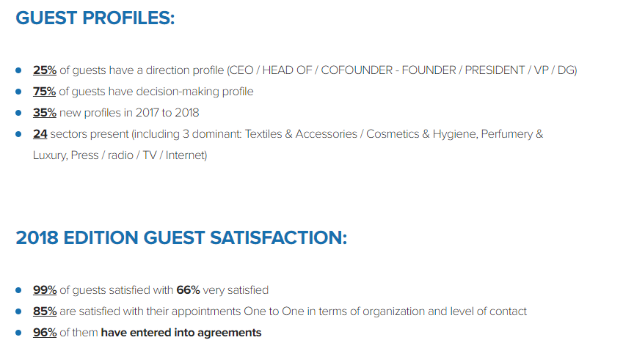634x362 pixels.
Task: Click the underlined 35% figure
Action: [x=44, y=113]
